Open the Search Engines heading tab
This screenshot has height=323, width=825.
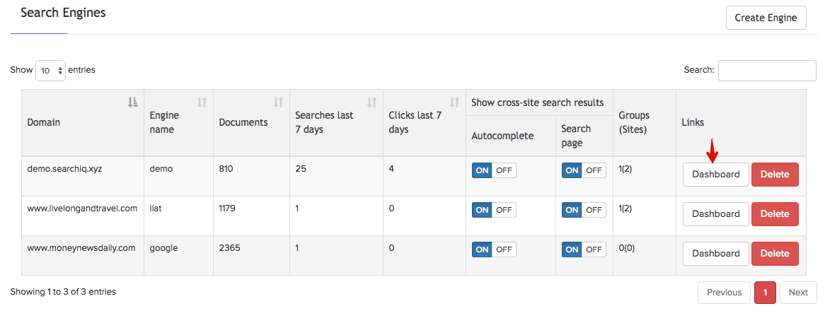[x=63, y=13]
